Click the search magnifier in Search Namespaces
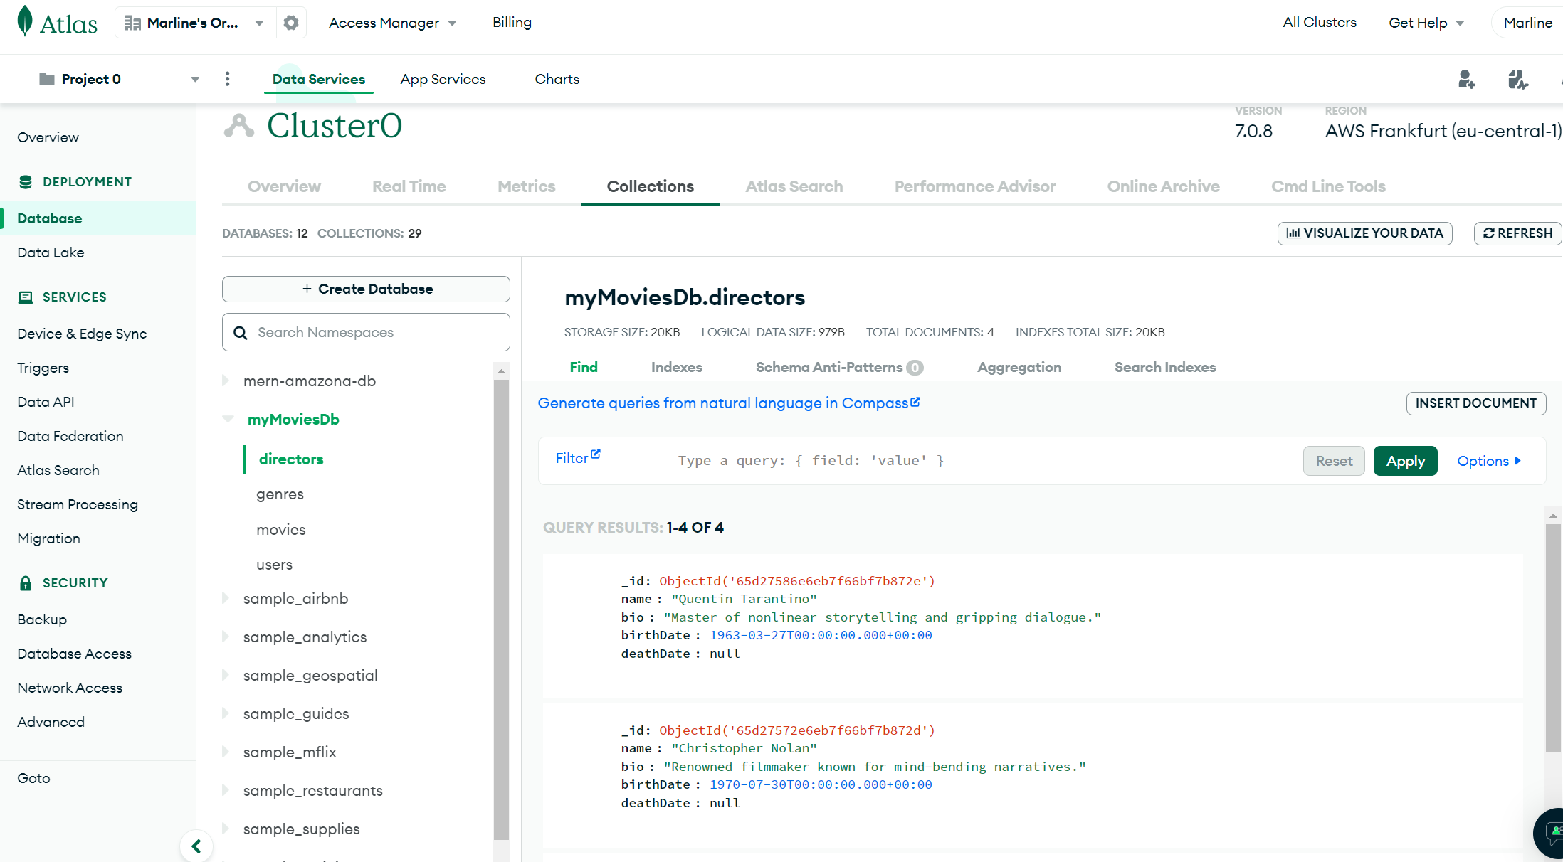Screen dimensions: 1563x862 tap(241, 332)
